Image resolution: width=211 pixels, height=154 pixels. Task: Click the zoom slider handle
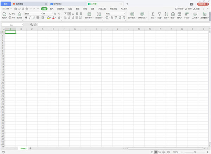(195, 152)
